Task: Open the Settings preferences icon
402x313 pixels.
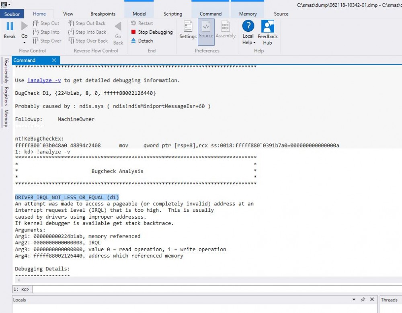Action: click(188, 30)
